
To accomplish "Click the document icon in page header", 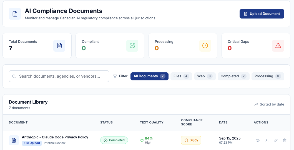I will tap(15, 14).
